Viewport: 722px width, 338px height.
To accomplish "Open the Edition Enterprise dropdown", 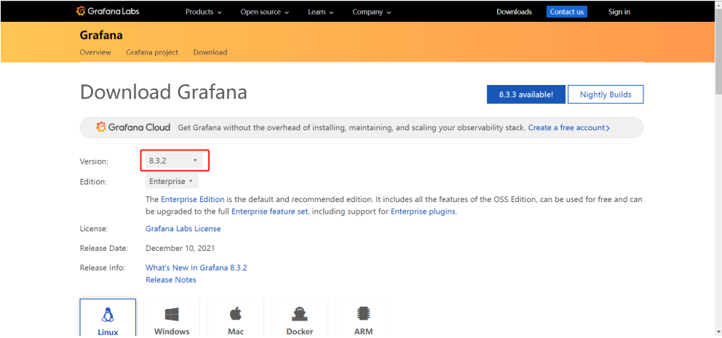I will (x=172, y=181).
